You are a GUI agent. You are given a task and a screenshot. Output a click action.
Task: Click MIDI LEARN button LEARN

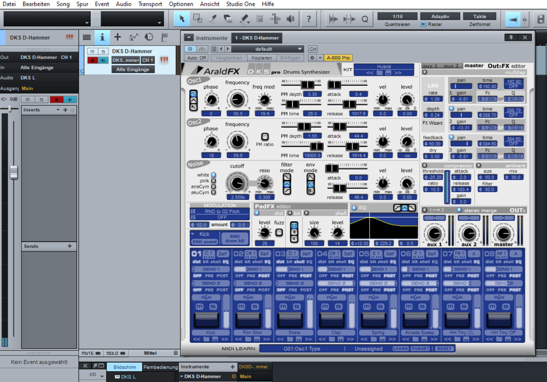400,349
